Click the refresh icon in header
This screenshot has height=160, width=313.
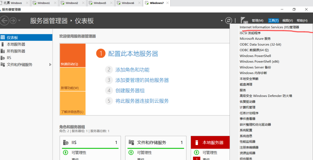229,20
